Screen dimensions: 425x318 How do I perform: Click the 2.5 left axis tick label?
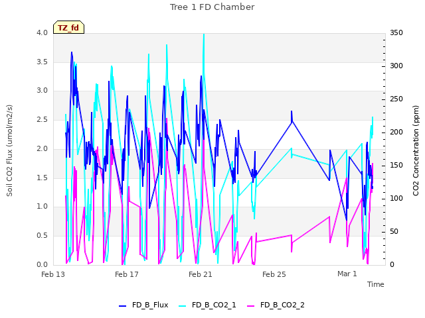(x=42, y=119)
